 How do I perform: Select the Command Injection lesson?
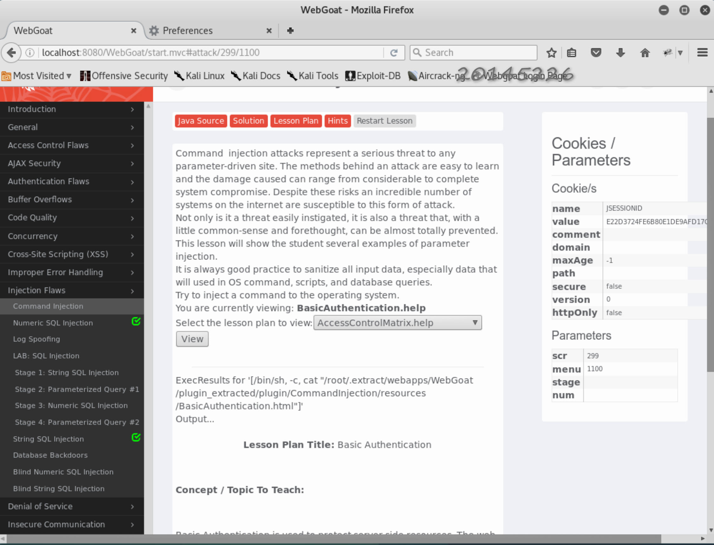[x=72, y=306]
